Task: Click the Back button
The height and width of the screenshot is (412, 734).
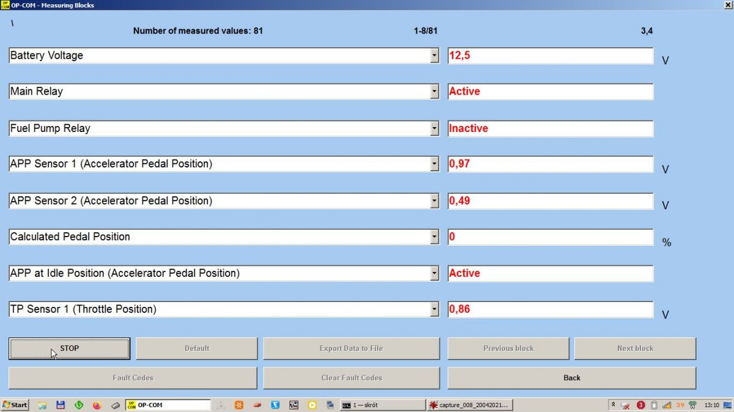Action: pos(572,378)
